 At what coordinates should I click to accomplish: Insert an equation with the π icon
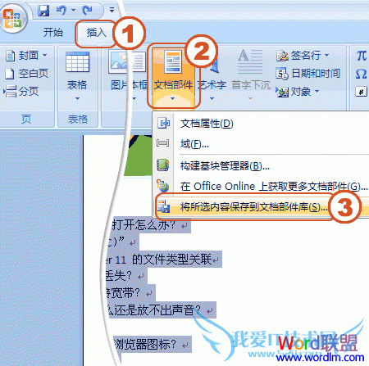pos(361,56)
